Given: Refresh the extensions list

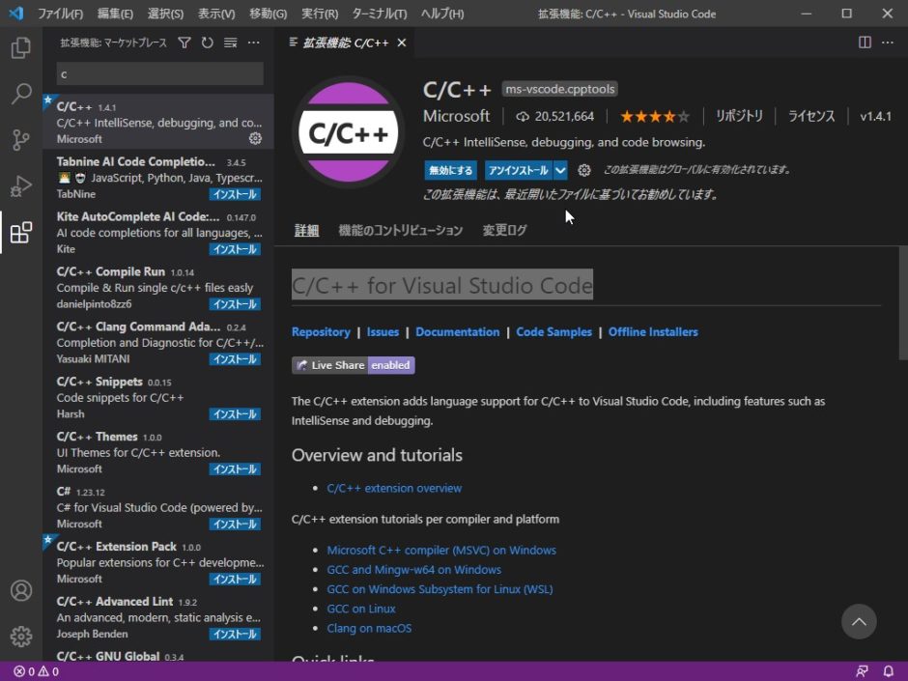Looking at the screenshot, I should (x=207, y=42).
